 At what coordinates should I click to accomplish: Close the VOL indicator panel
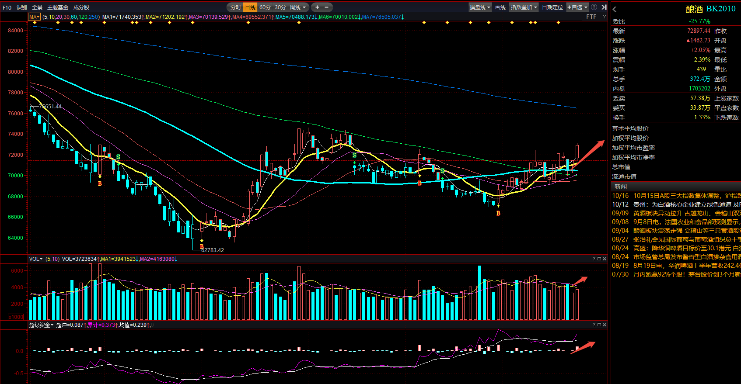click(x=605, y=259)
